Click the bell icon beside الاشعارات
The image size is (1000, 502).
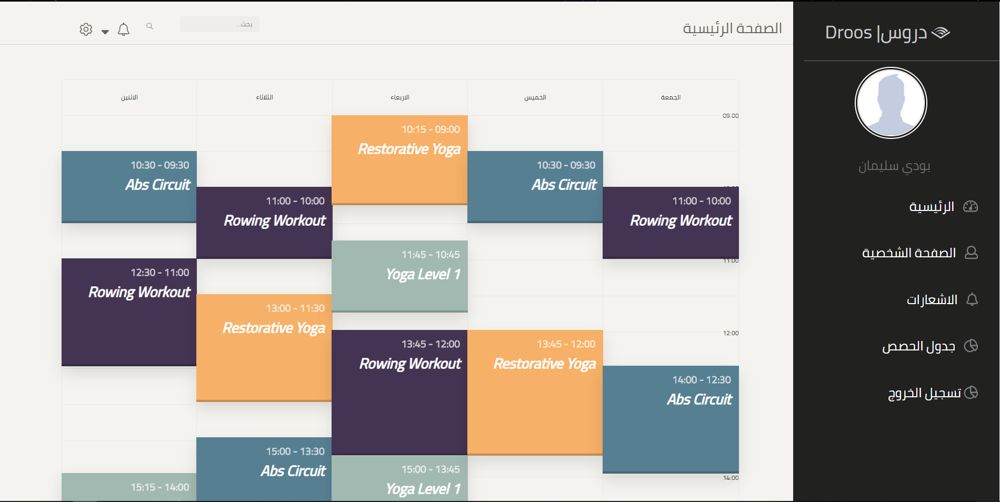(972, 300)
